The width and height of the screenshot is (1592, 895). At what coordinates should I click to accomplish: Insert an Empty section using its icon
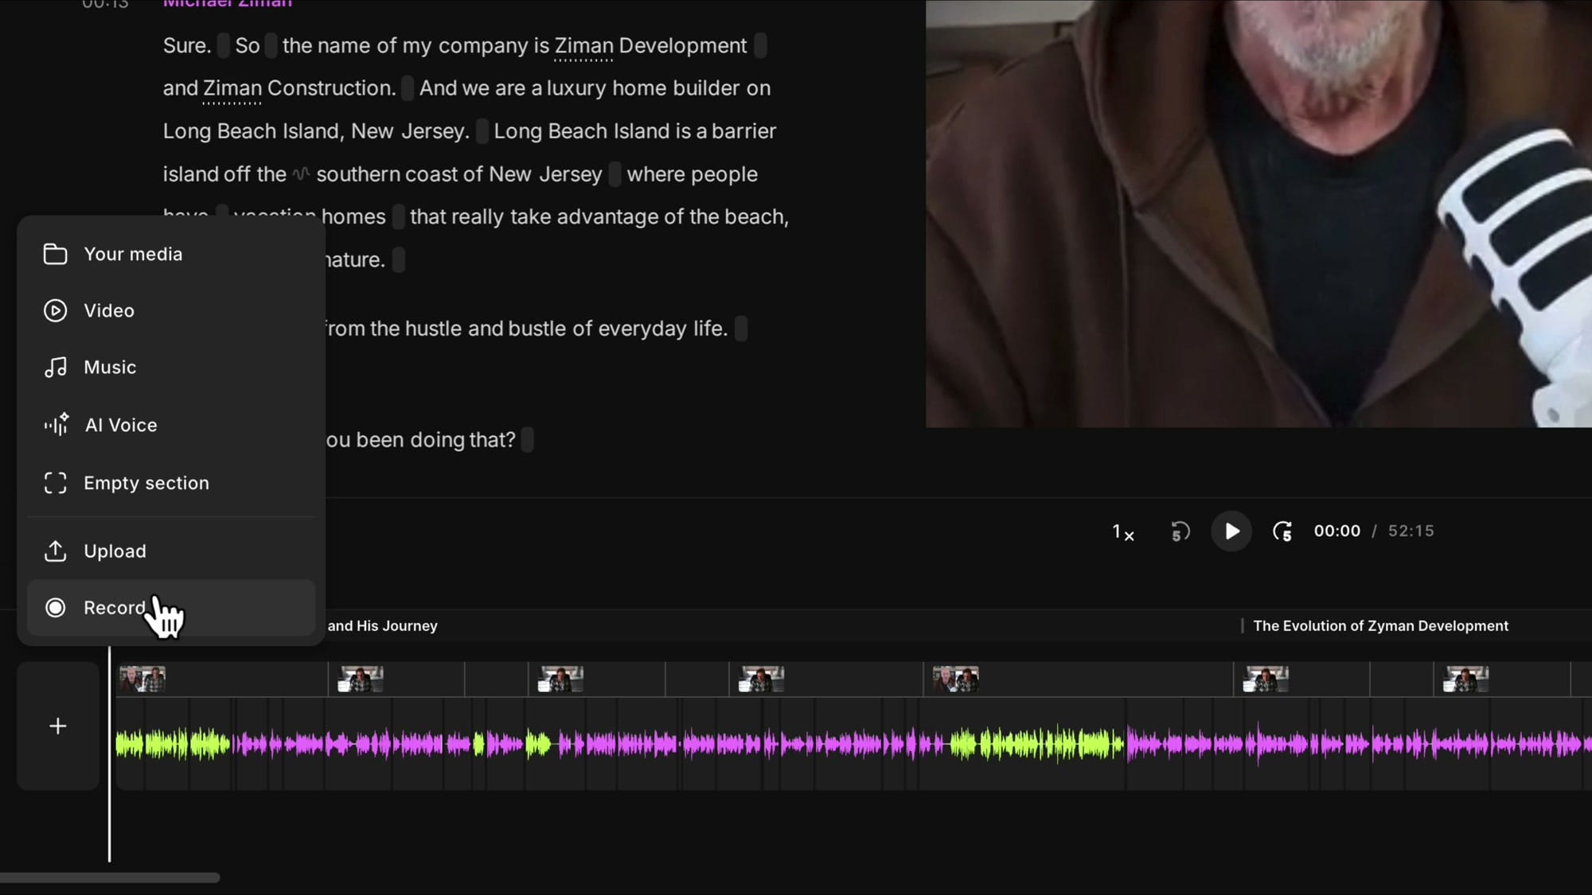coord(54,483)
